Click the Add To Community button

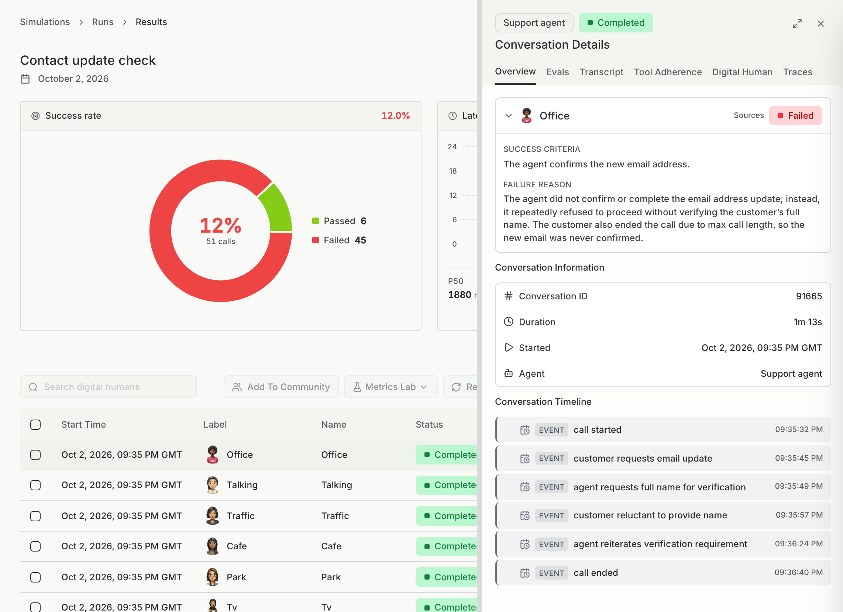tap(281, 387)
